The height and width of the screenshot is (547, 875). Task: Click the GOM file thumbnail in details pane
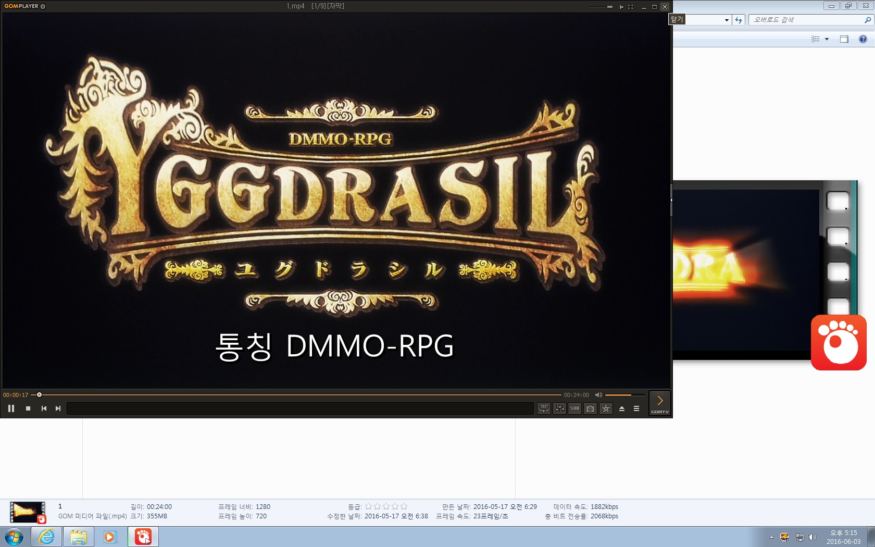pos(28,512)
